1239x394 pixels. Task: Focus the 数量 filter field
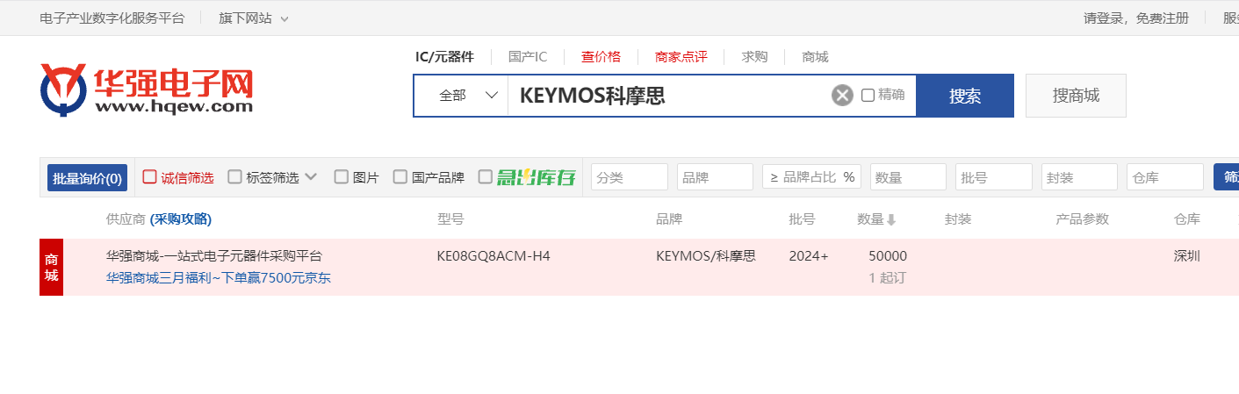point(908,177)
